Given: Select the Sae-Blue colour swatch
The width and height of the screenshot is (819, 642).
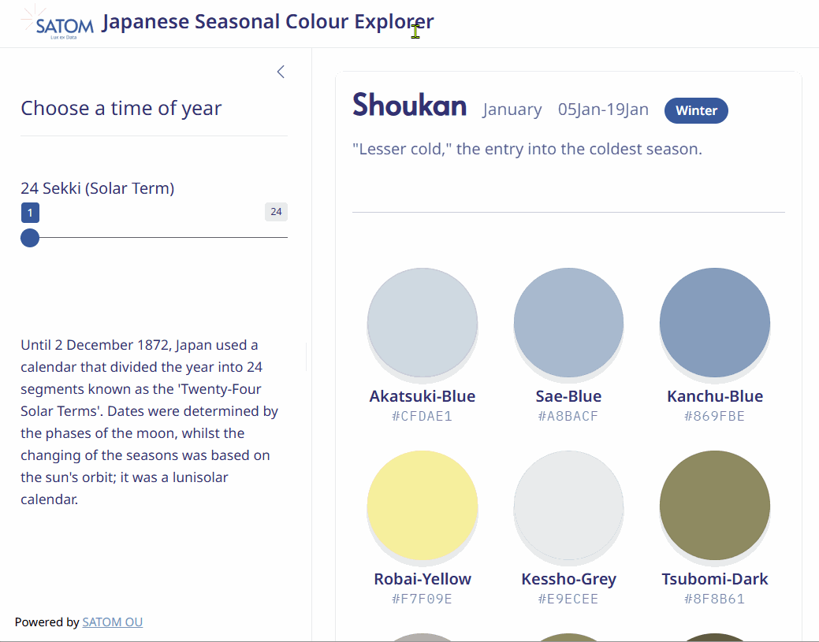Looking at the screenshot, I should coord(568,322).
